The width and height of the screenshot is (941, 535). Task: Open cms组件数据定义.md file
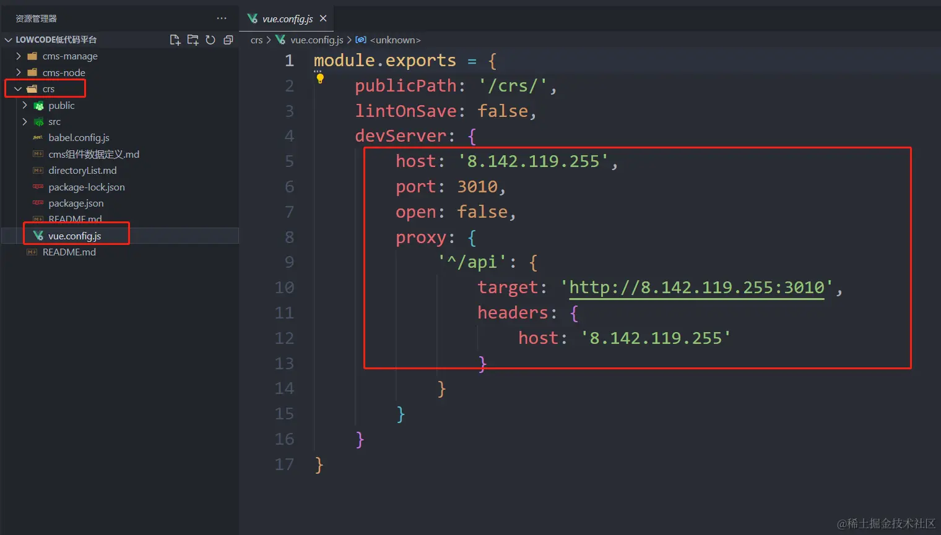click(93, 154)
